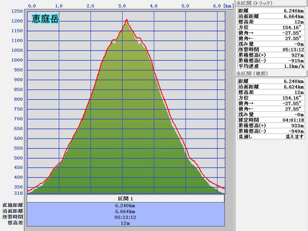Select the 直線距離 6.240km value in bottom table
308x231 pixels.
(x=126, y=206)
